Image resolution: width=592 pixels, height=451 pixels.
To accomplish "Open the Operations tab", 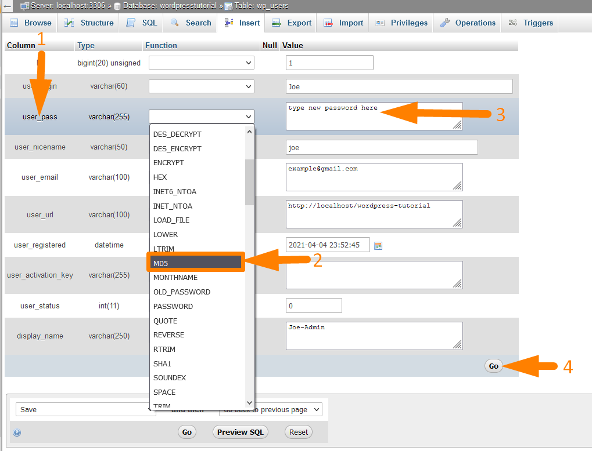I will tap(468, 23).
